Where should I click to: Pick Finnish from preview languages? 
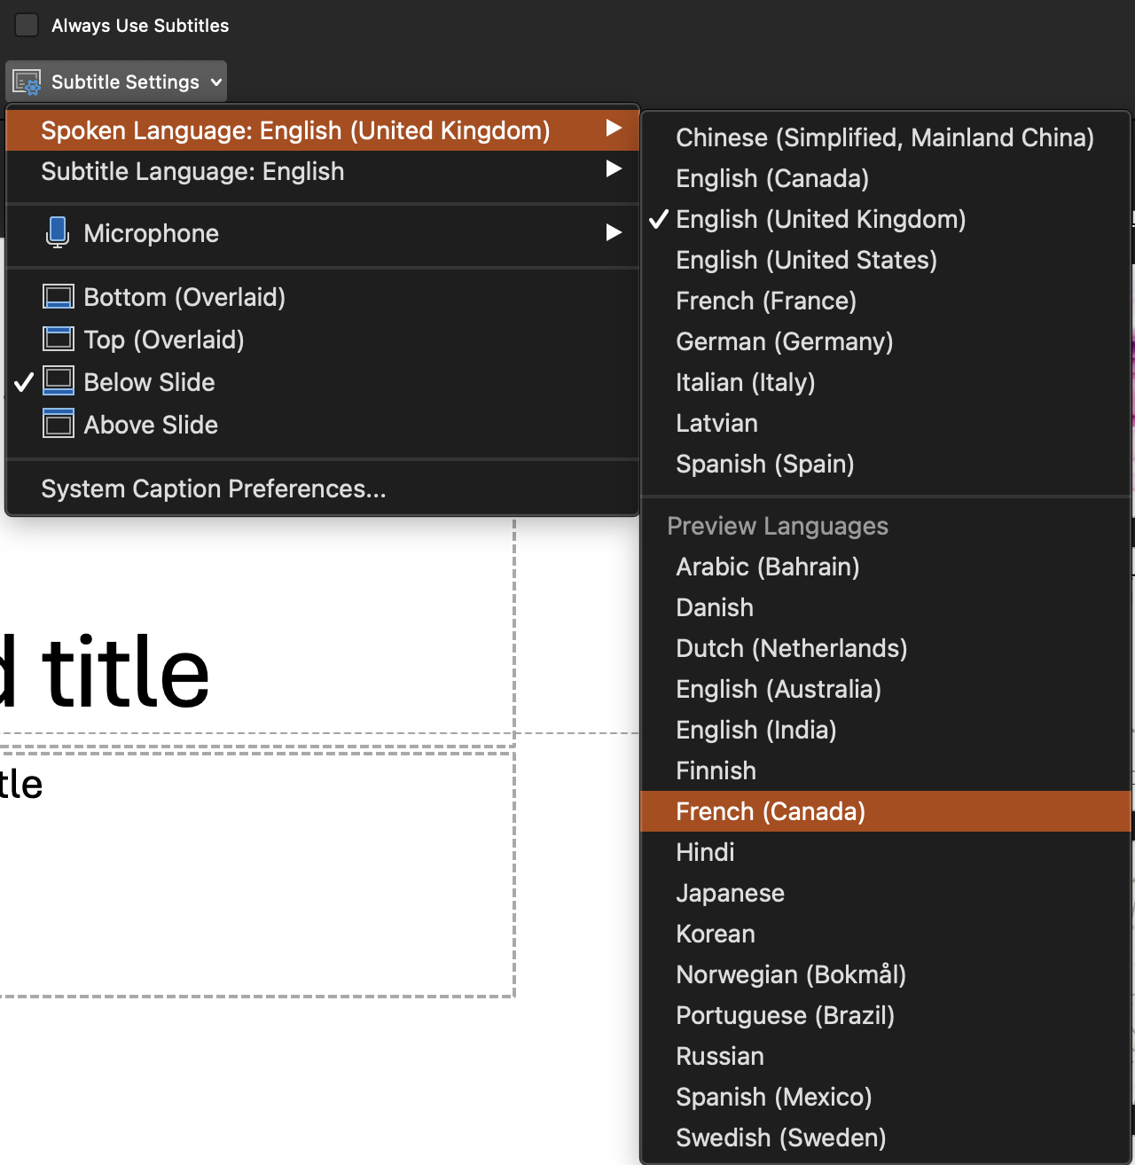(886, 770)
